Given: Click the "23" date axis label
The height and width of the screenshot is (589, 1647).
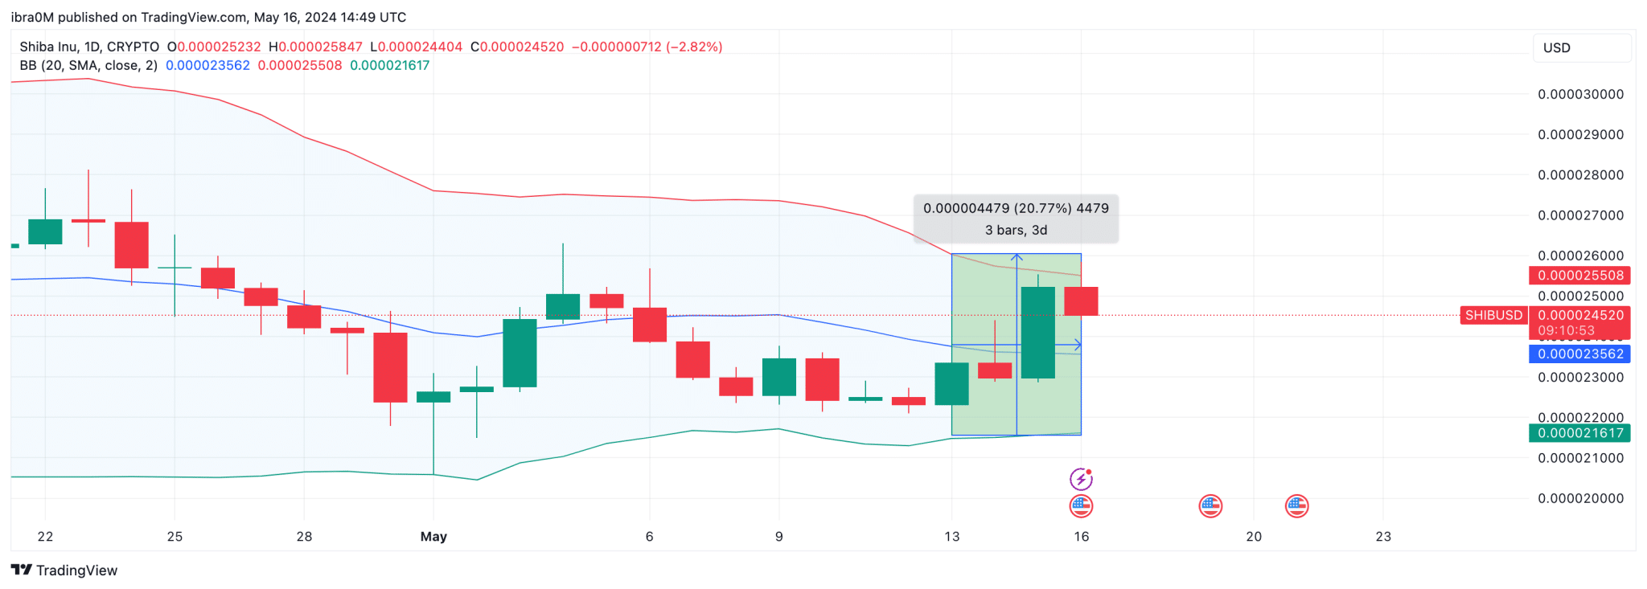Looking at the screenshot, I should (1383, 536).
